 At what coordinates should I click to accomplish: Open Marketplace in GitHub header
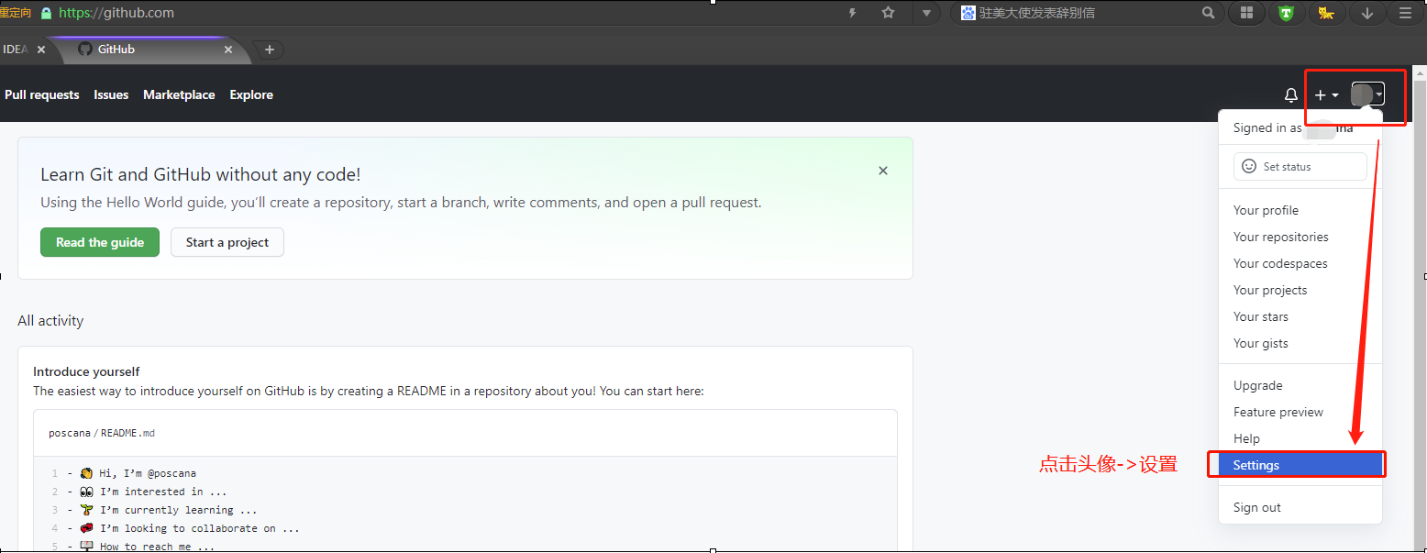tap(179, 94)
